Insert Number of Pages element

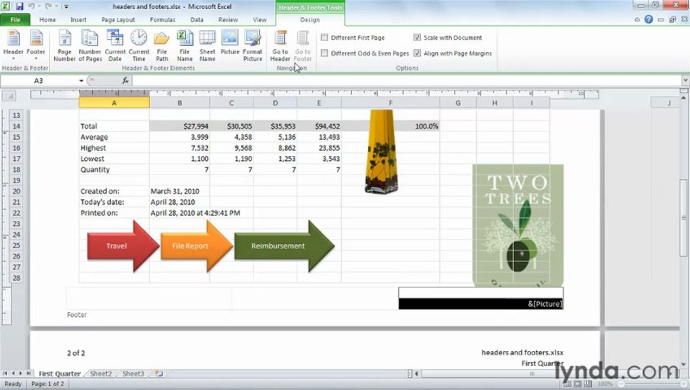[x=90, y=45]
